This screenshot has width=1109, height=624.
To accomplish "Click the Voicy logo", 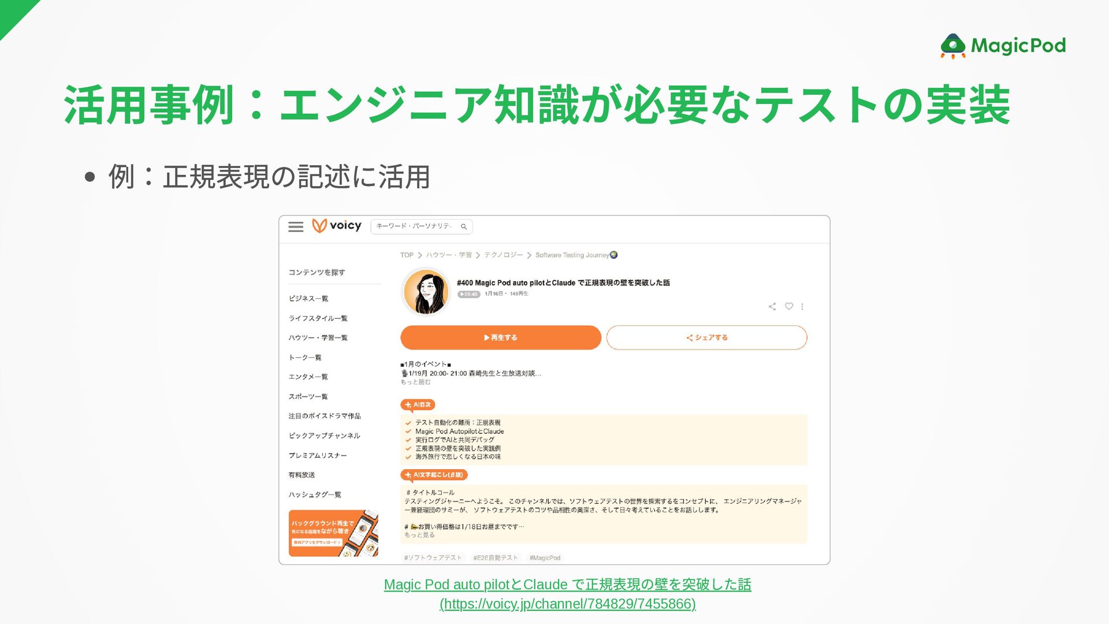I will click(337, 226).
